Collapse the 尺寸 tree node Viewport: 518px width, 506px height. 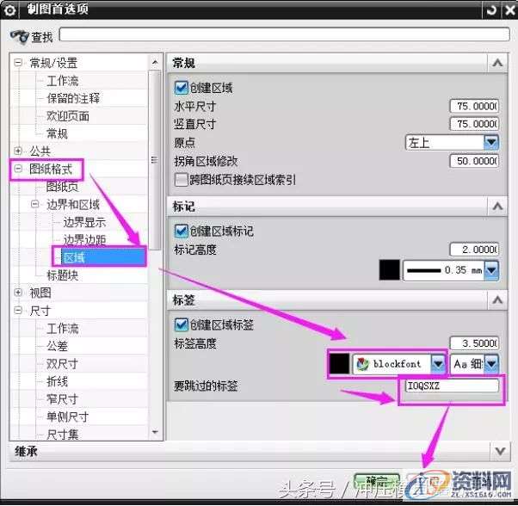coord(18,311)
